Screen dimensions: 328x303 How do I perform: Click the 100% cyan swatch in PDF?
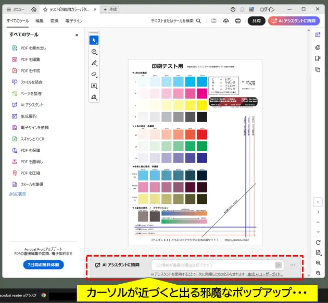click(x=202, y=81)
